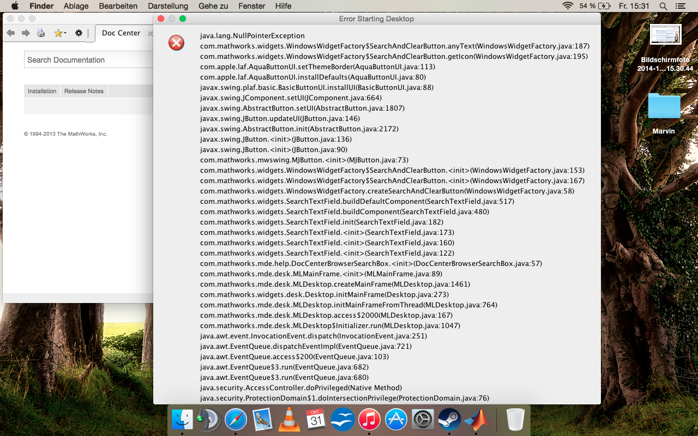Image resolution: width=698 pixels, height=436 pixels.
Task: Open the gear settings in Doc Center
Action: tap(79, 33)
